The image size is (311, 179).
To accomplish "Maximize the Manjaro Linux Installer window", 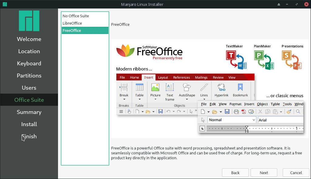I will 297,4.
